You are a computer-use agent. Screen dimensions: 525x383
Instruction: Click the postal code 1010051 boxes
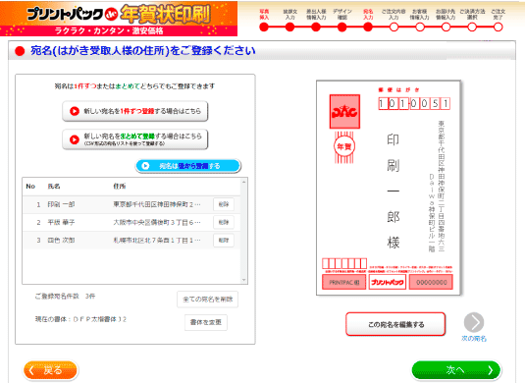pyautogui.click(x=414, y=103)
